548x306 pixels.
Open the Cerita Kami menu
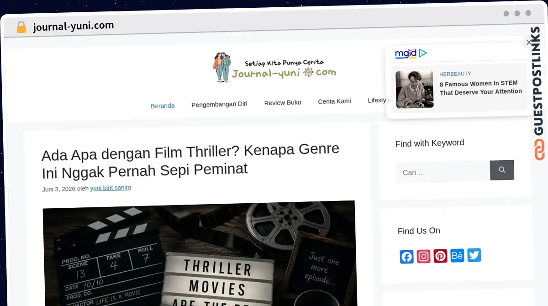334,101
